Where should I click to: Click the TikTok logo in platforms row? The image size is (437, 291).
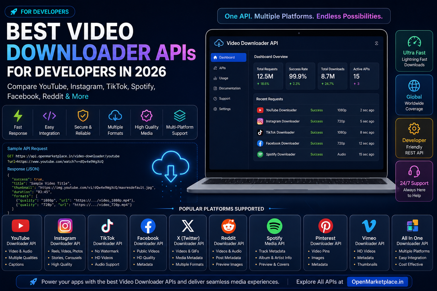click(107, 226)
